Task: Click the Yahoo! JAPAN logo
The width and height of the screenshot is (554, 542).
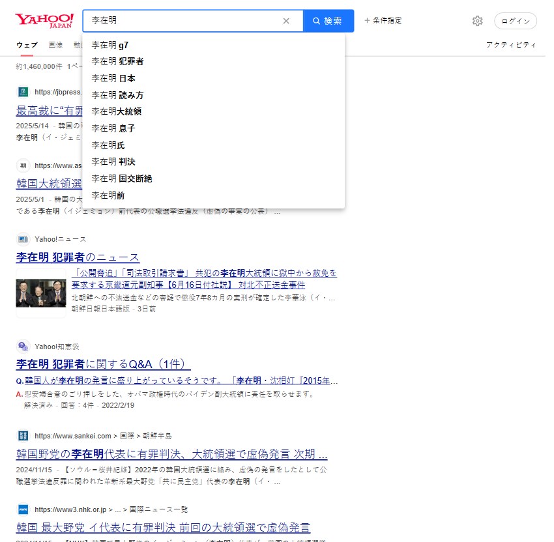Action: pos(44,20)
